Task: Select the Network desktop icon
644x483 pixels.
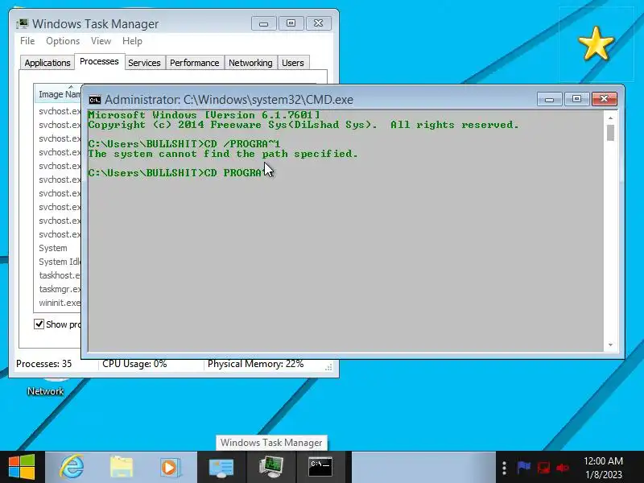Action: click(45, 390)
